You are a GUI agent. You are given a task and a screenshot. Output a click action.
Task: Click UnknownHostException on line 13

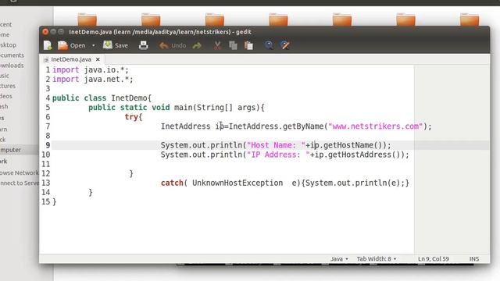[237, 183]
